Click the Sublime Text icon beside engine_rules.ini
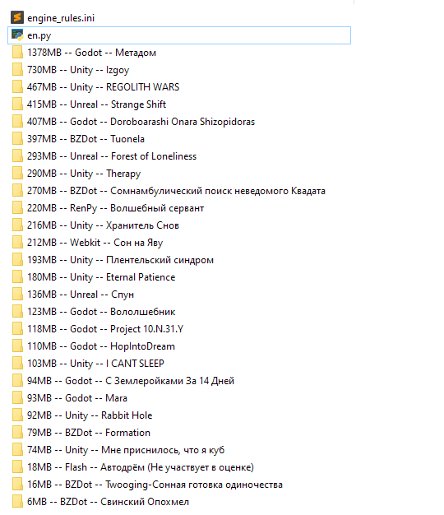The width and height of the screenshot is (444, 515). click(17, 17)
